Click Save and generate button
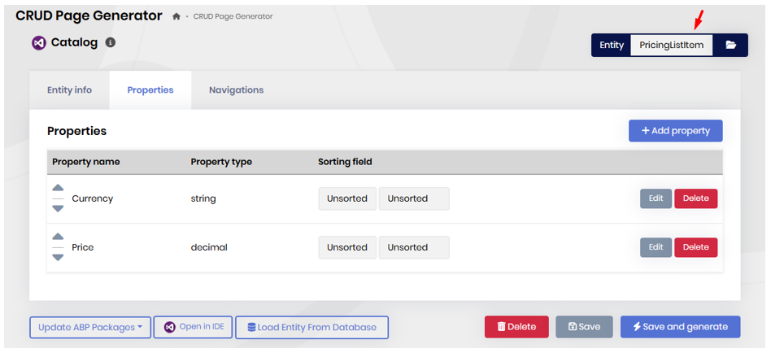Screen dimensions: 771x353 point(680,327)
